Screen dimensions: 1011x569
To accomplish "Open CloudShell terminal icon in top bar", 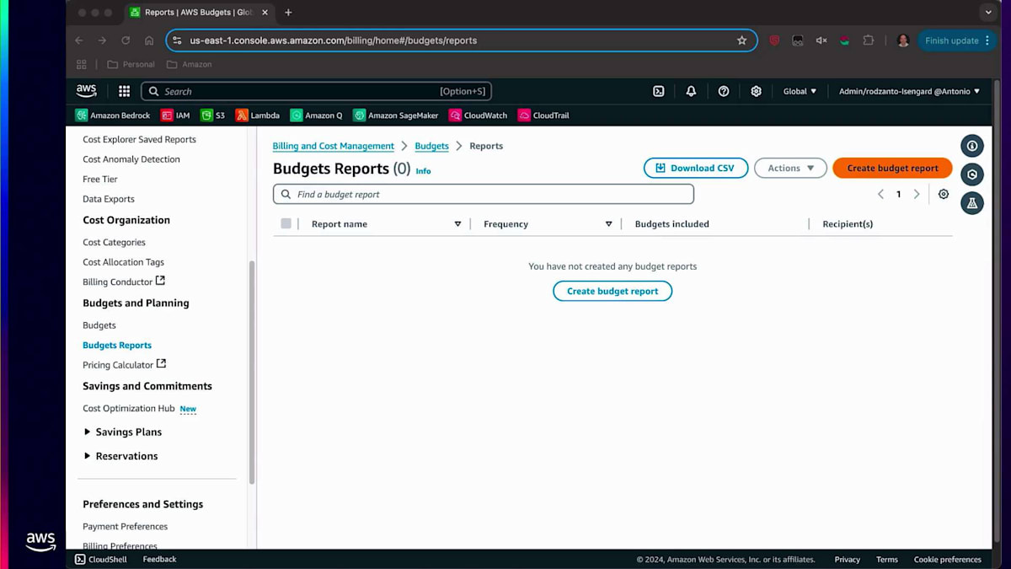I will tap(659, 91).
